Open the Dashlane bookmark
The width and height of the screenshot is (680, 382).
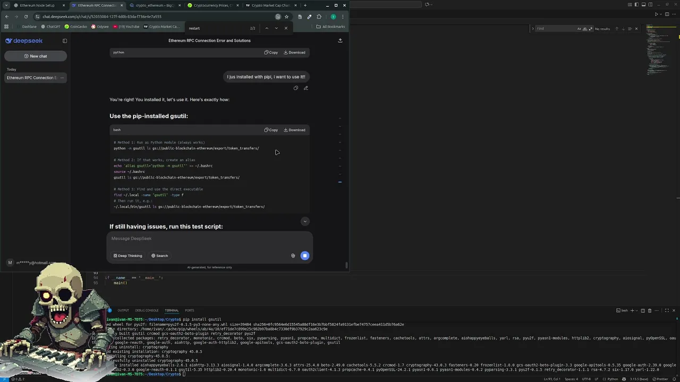pos(27,27)
